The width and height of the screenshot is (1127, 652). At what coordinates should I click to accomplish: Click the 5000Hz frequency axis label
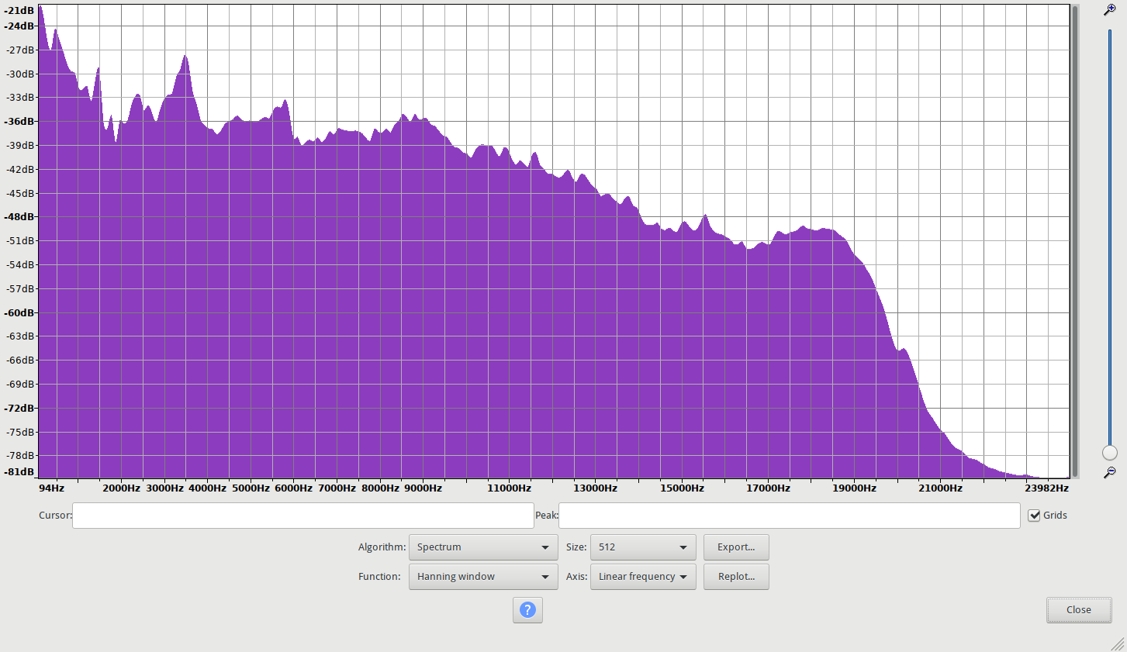[x=251, y=488]
